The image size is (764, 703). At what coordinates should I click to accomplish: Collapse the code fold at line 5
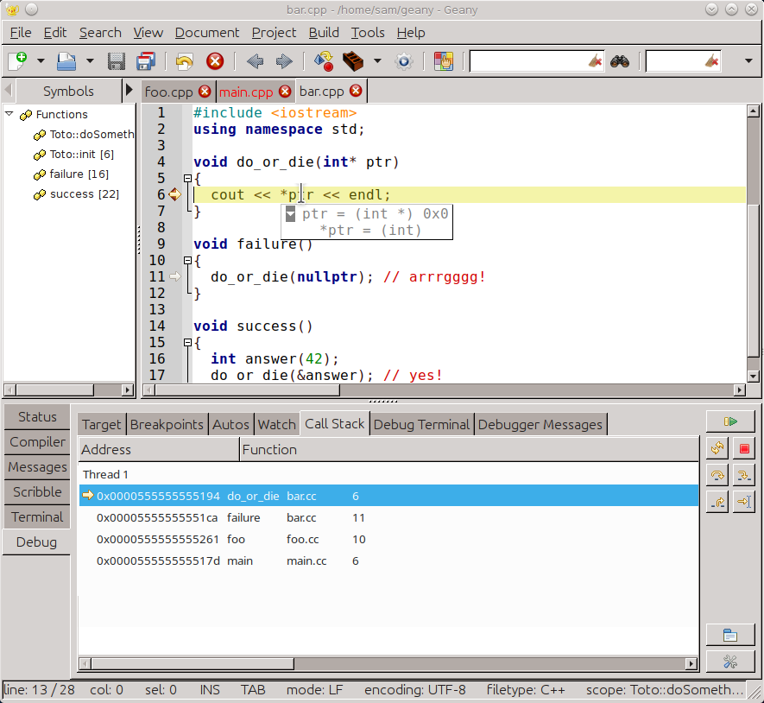coord(187,179)
